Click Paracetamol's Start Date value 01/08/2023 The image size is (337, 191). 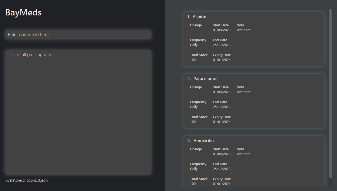point(222,92)
